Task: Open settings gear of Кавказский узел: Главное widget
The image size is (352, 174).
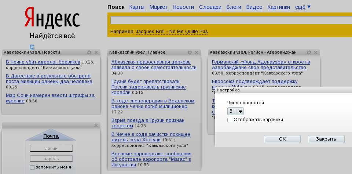Action: pos(190,52)
